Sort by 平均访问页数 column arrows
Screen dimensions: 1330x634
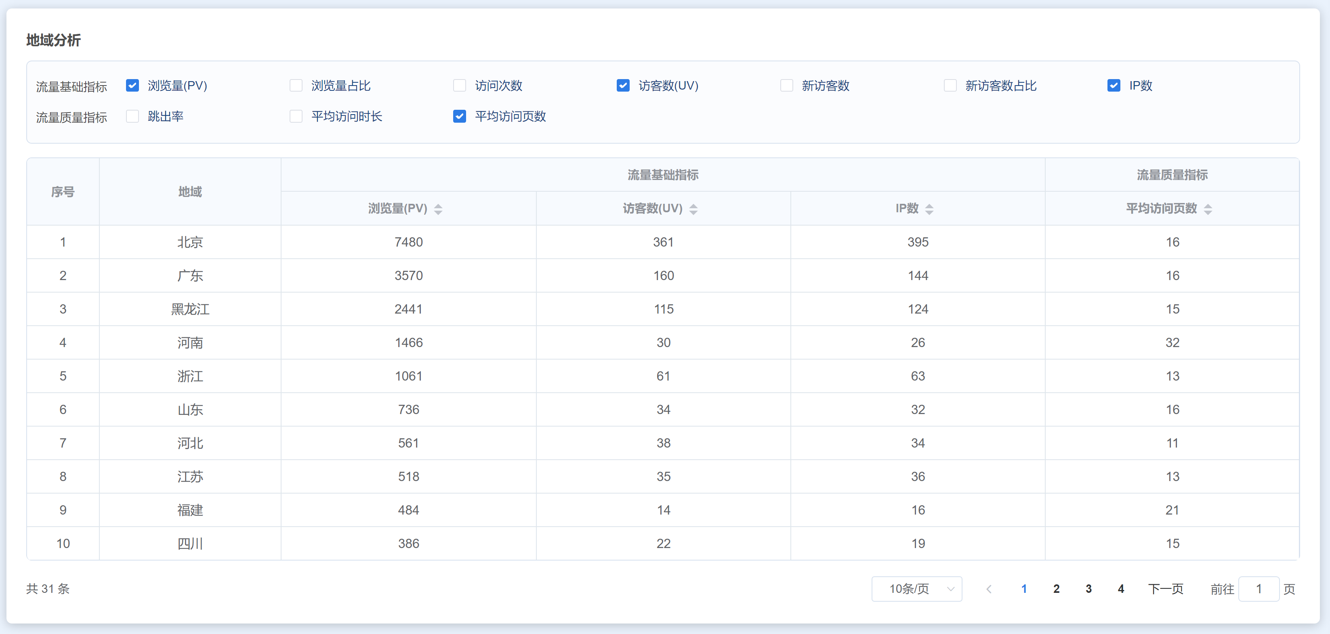pos(1208,209)
